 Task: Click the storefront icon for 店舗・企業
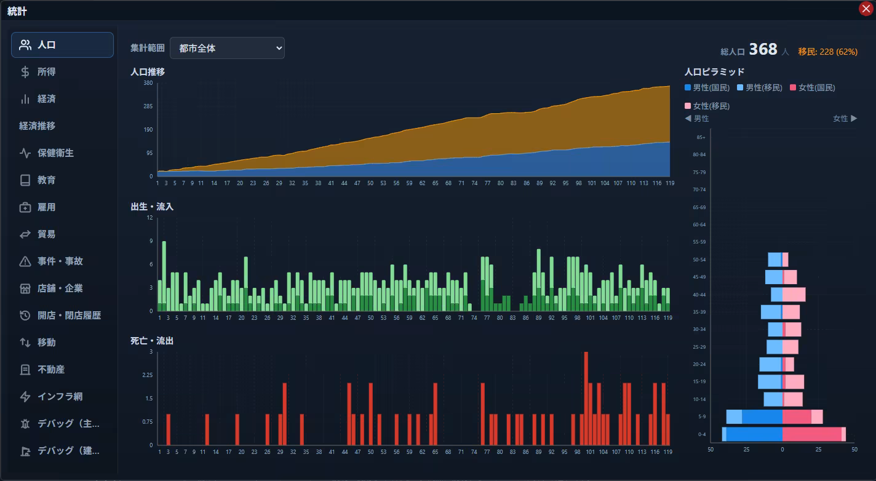(25, 288)
